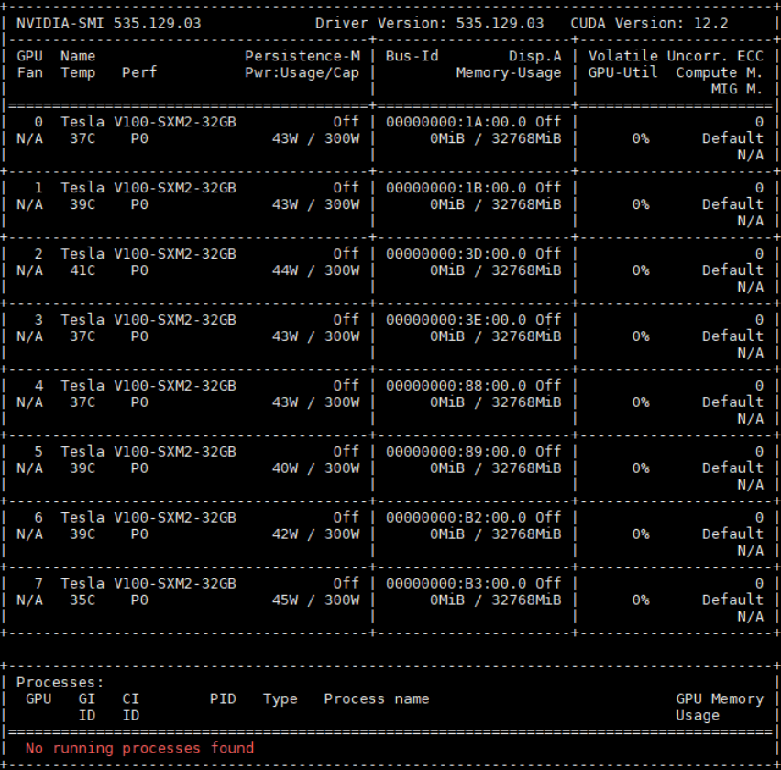The width and height of the screenshot is (781, 770).
Task: Click the Volatile Uncorr. ECC header
Action: pyautogui.click(x=676, y=56)
